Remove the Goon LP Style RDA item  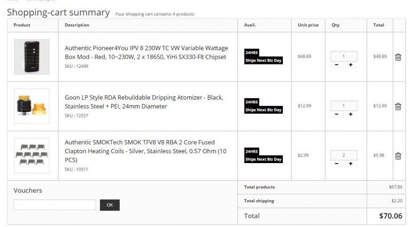coord(398,106)
